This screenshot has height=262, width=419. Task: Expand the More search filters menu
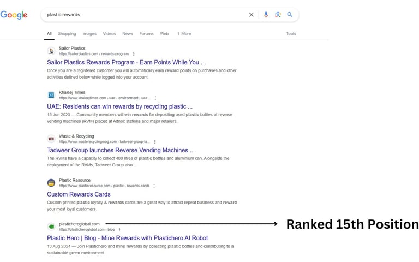(184, 34)
